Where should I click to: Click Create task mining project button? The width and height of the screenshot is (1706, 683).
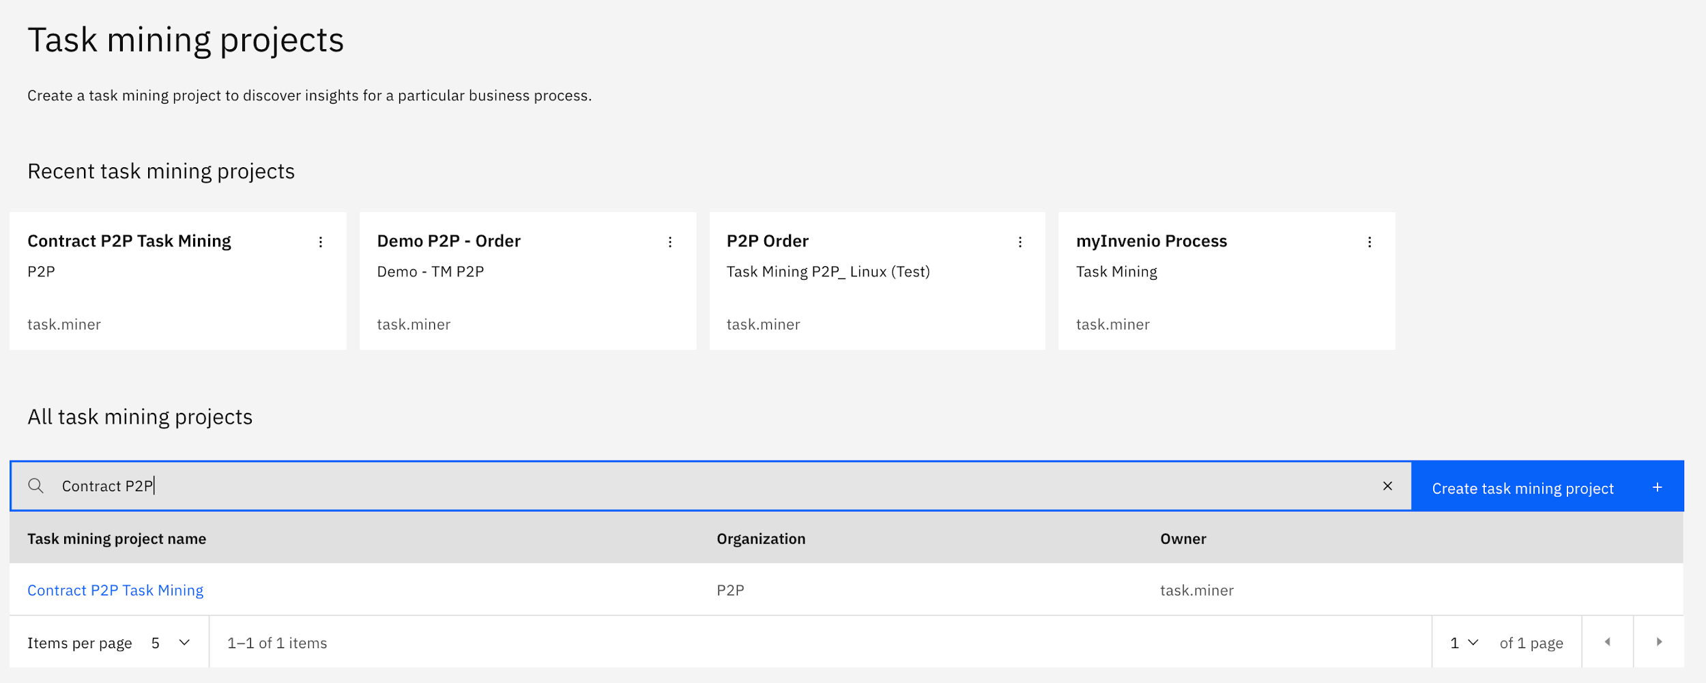coord(1522,488)
